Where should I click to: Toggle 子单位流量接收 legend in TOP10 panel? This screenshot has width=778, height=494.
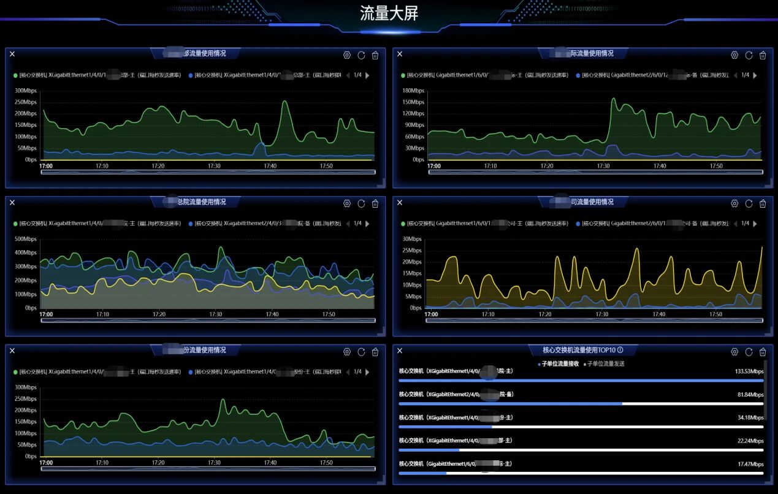pos(559,363)
